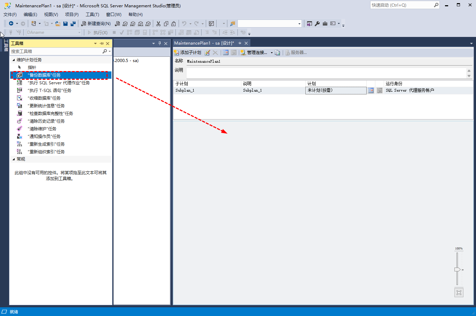Click inside the 搜索工具箱 search field
Screen dimensions: 476x316
click(56, 51)
